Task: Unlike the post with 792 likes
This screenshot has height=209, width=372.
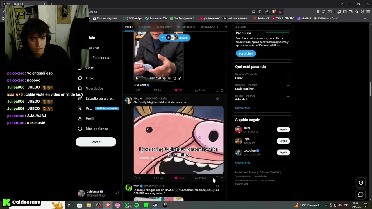Action: pos(178,90)
